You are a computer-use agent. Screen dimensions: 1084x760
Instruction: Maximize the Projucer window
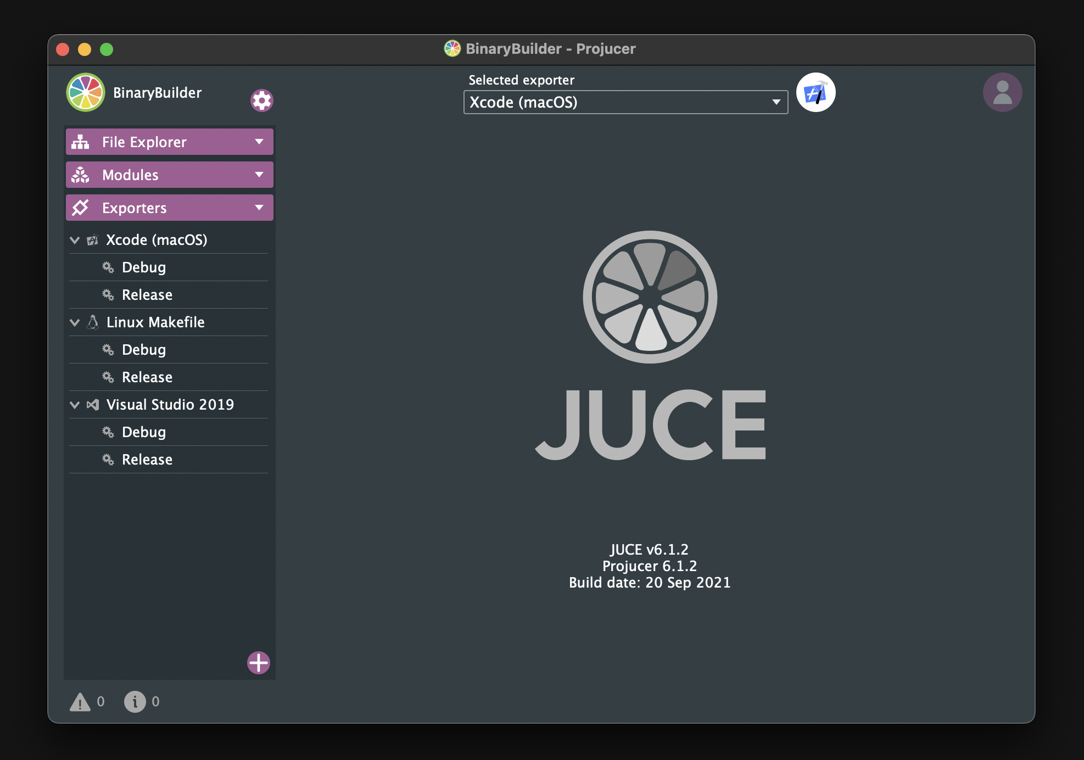coord(107,49)
